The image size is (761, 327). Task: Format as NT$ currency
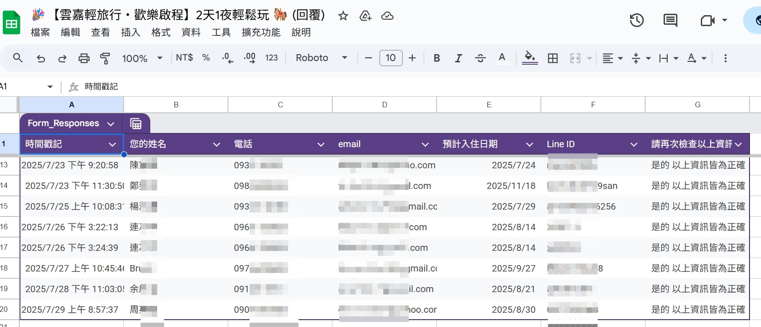pyautogui.click(x=184, y=58)
